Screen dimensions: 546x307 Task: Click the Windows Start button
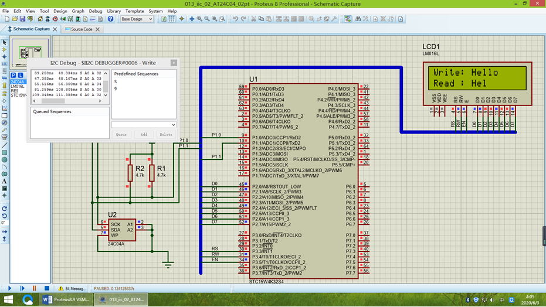8,299
